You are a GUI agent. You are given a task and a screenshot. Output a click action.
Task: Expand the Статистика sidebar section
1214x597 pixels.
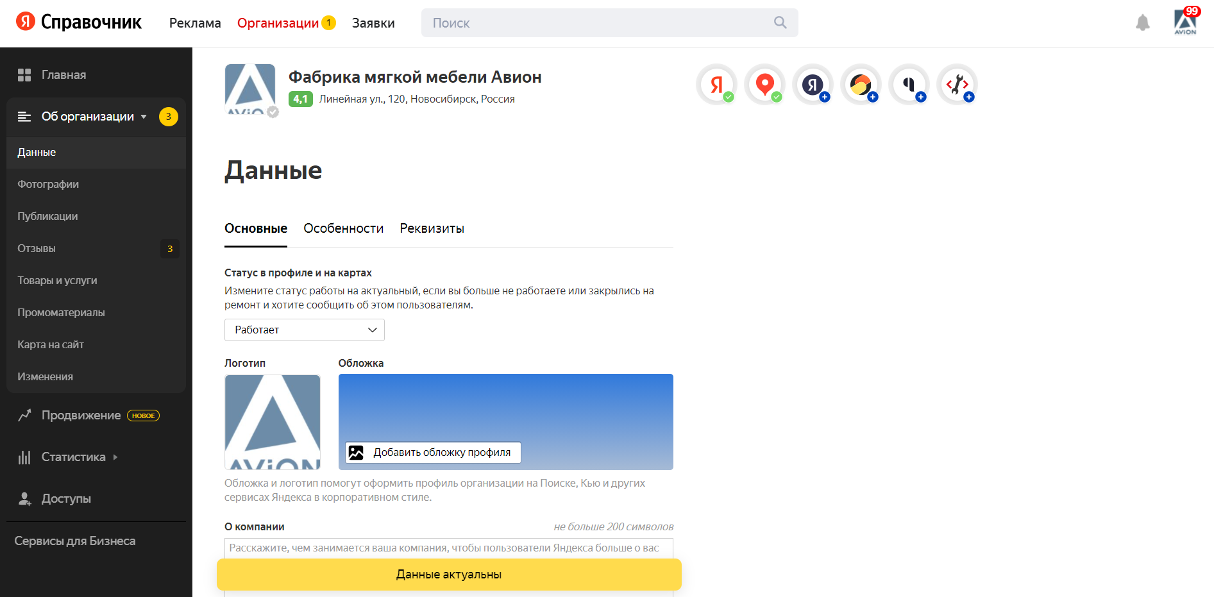(115, 457)
